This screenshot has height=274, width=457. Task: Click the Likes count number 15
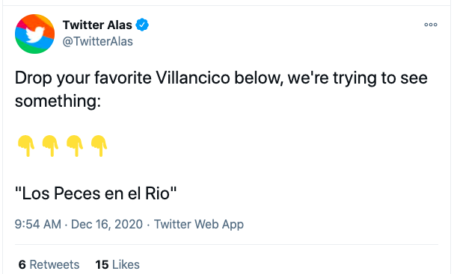pos(102,265)
